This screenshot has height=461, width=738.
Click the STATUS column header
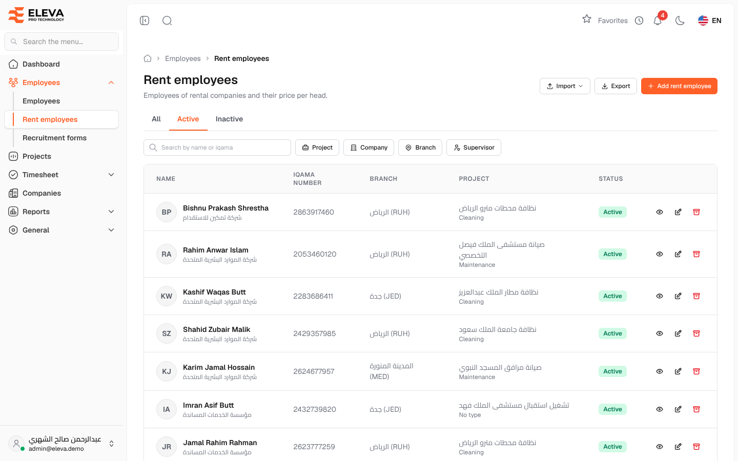[x=611, y=179]
